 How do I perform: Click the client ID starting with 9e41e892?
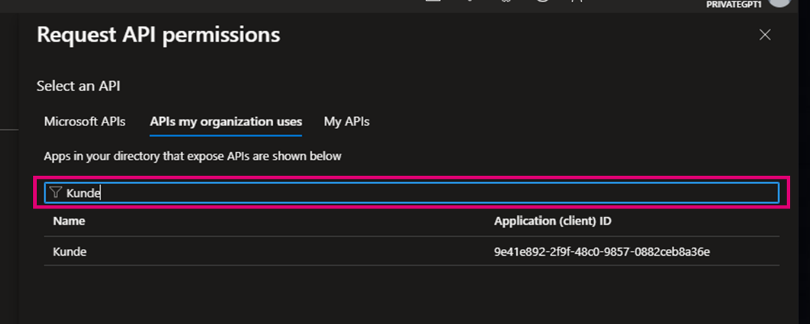pos(602,252)
